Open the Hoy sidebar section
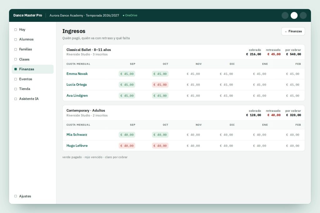 [x=32, y=30]
